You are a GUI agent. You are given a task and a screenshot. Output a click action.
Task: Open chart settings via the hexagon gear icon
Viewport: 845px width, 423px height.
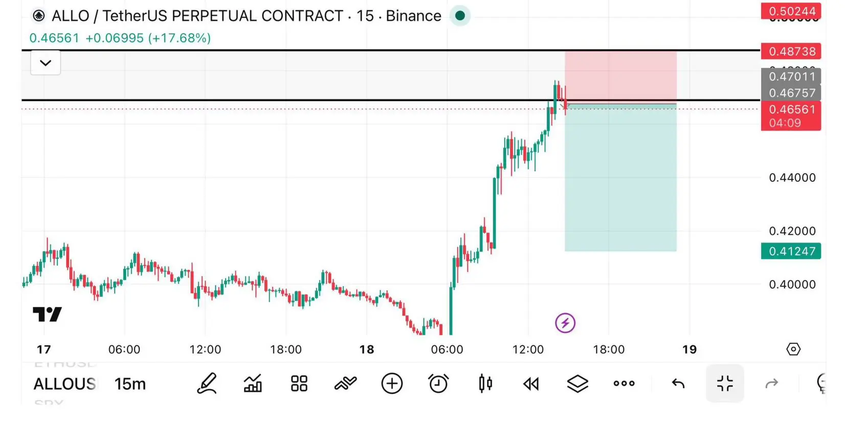pos(793,349)
